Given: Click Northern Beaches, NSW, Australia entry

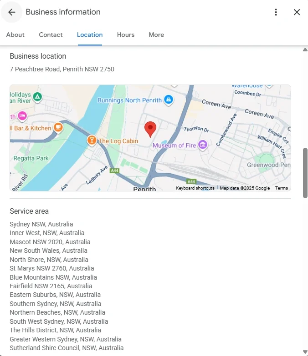Looking at the screenshot, I should [57, 312].
